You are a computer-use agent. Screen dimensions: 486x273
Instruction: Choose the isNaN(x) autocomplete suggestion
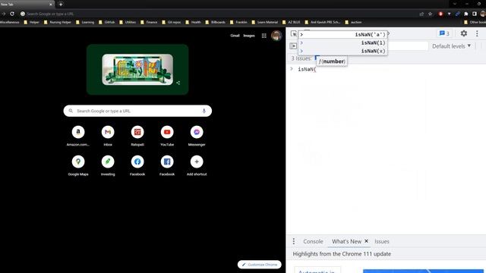click(x=342, y=51)
